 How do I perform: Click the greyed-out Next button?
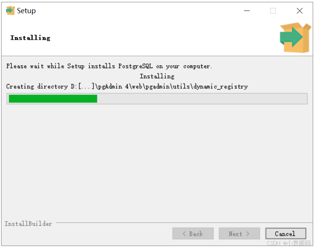point(239,234)
